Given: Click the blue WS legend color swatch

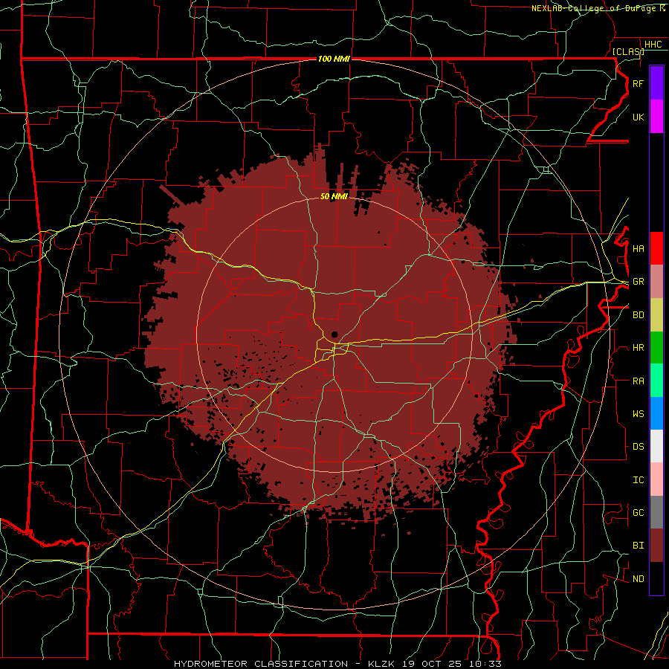Looking at the screenshot, I should [656, 413].
